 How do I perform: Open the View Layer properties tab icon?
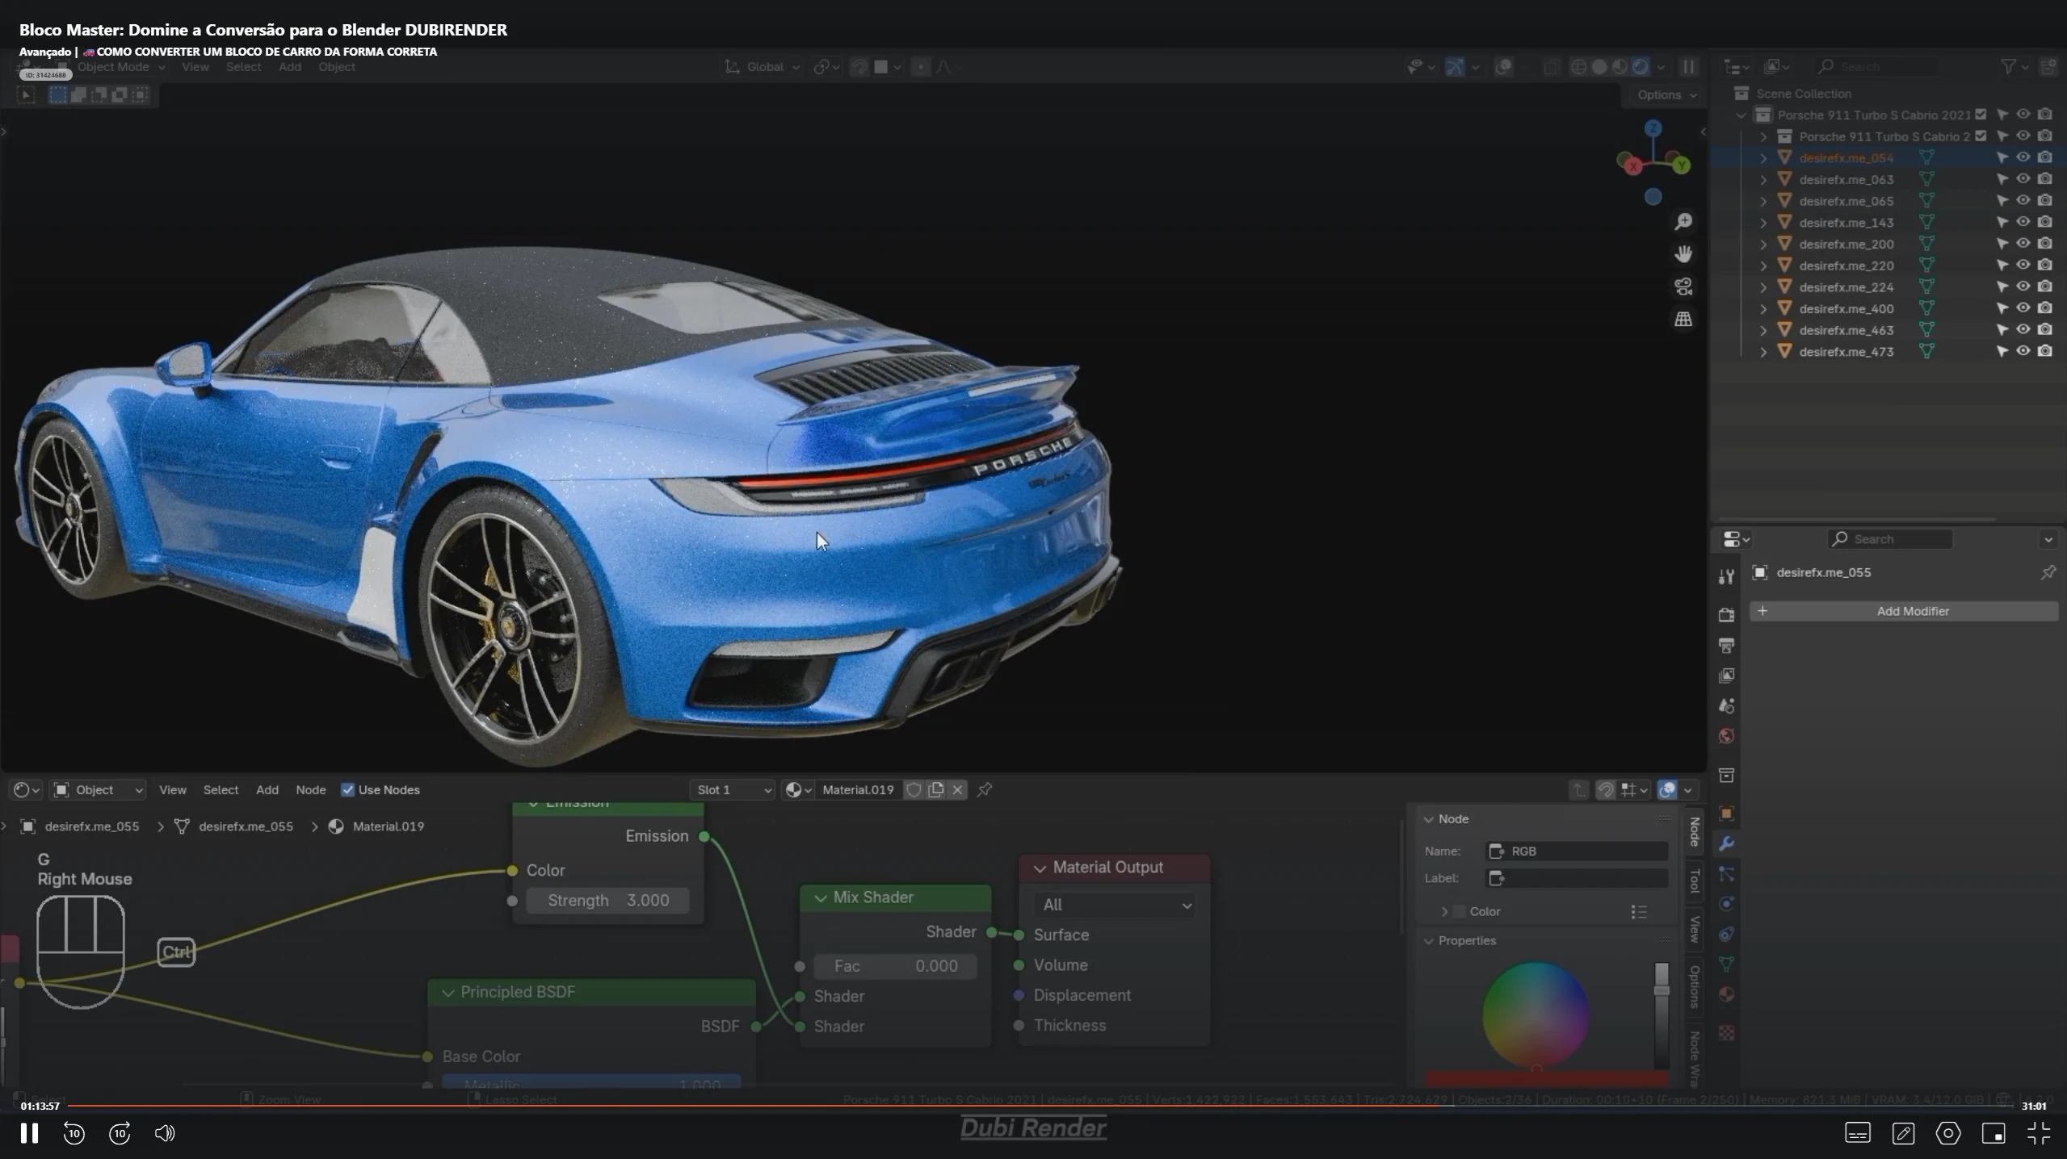tap(1726, 676)
